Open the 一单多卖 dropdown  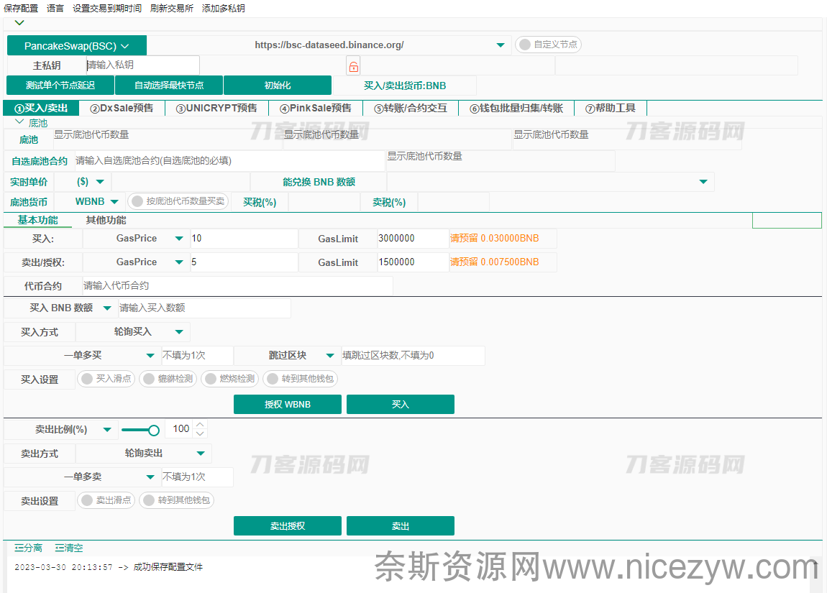(150, 477)
